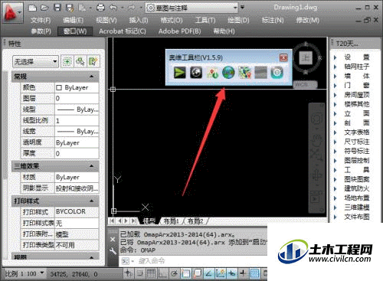Image resolution: width=383 pixels, height=281 pixels.
Task: Click the wrench customize icon beside command line
Action: (x=113, y=252)
